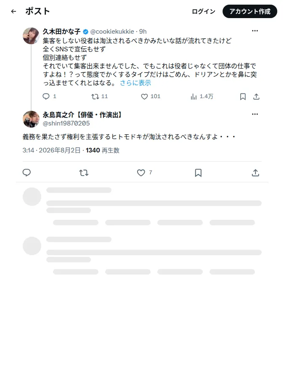Reply to 久木田かな子's post via comment icon
The width and height of the screenshot is (284, 379).
[46, 96]
